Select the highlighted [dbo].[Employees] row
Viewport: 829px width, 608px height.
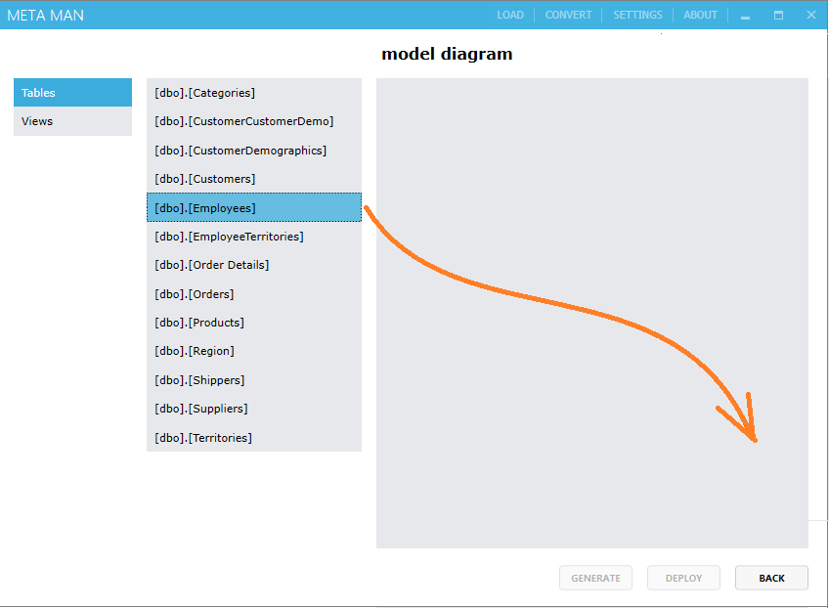(x=254, y=207)
